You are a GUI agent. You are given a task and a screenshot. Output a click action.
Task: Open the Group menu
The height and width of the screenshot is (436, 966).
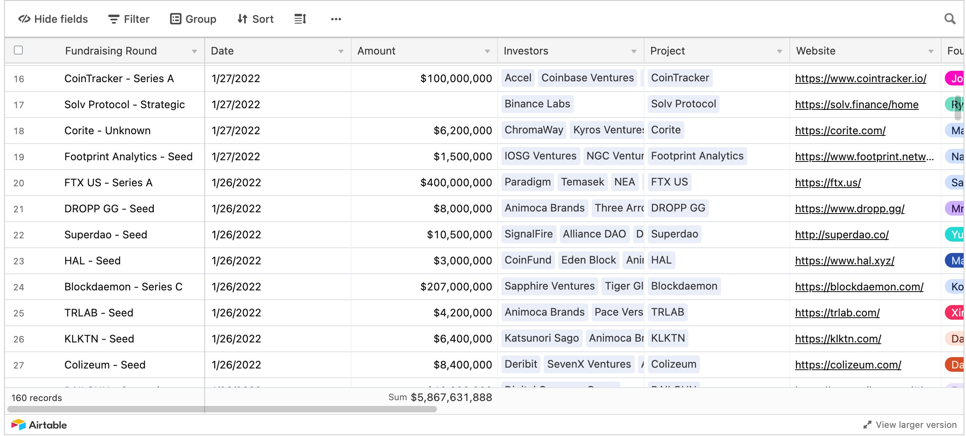[x=193, y=19]
